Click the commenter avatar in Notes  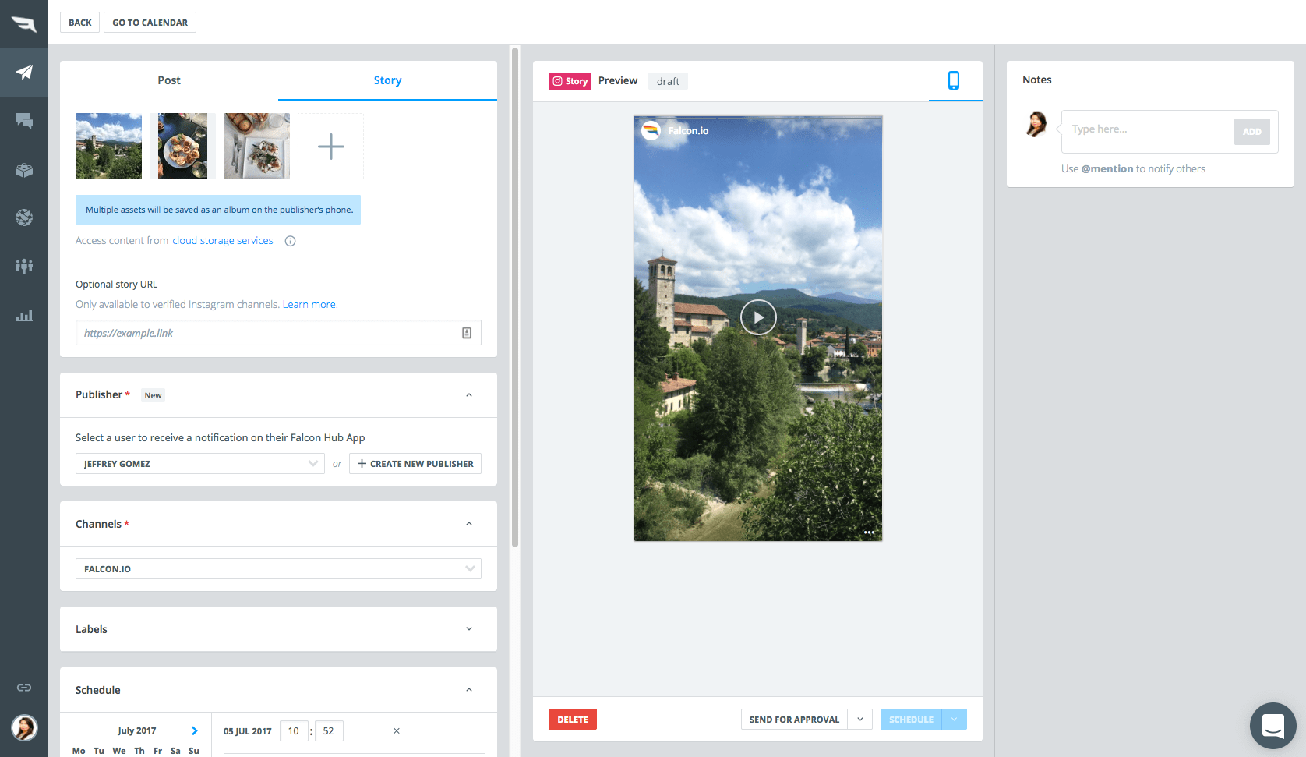1036,124
